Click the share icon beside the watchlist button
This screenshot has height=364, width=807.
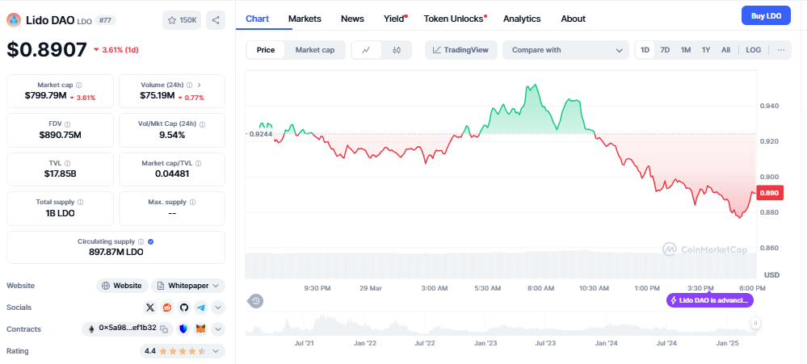216,19
